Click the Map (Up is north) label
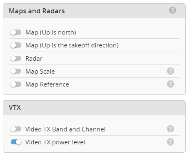189x156 pixels. point(51,32)
